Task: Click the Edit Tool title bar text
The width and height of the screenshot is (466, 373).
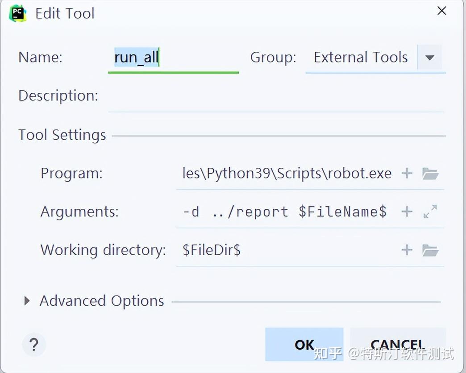Action: tap(65, 13)
